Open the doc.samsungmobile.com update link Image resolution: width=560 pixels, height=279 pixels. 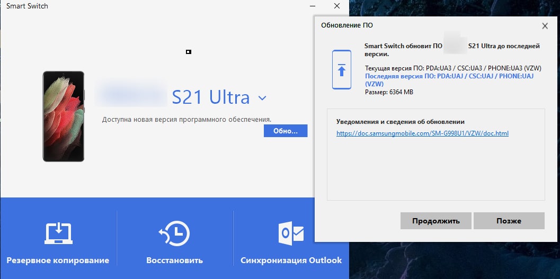pos(422,133)
